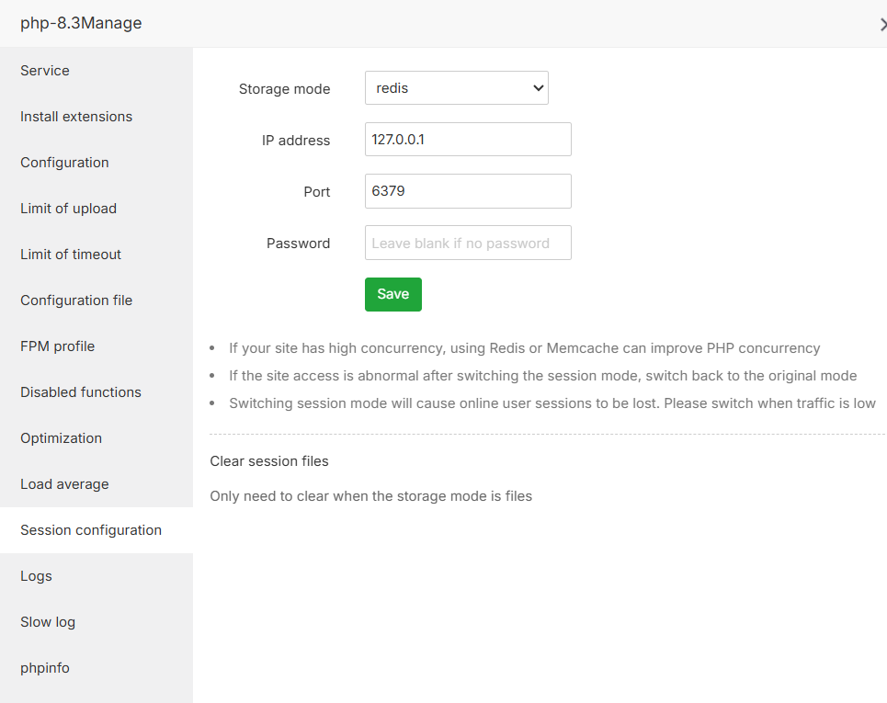Open the Storage mode dropdown

click(x=456, y=88)
